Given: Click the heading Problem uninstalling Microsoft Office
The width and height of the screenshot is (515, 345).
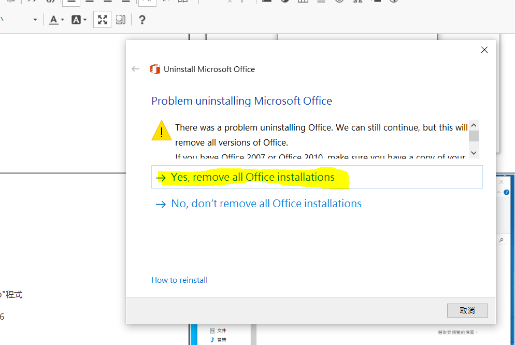Looking at the screenshot, I should [242, 101].
